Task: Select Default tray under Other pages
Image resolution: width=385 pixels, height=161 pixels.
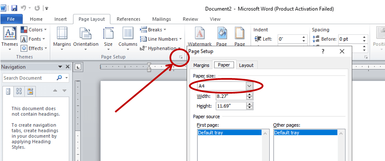Action: click(x=306, y=133)
